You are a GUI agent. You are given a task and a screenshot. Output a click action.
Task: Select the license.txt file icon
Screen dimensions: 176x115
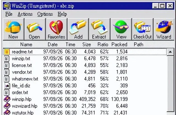[6, 65]
